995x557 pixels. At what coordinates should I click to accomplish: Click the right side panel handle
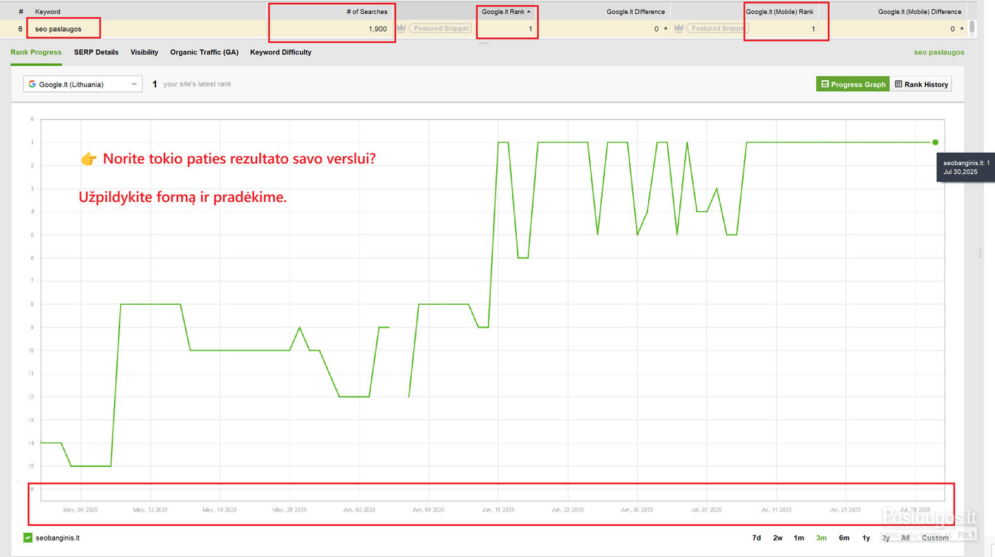[980, 253]
